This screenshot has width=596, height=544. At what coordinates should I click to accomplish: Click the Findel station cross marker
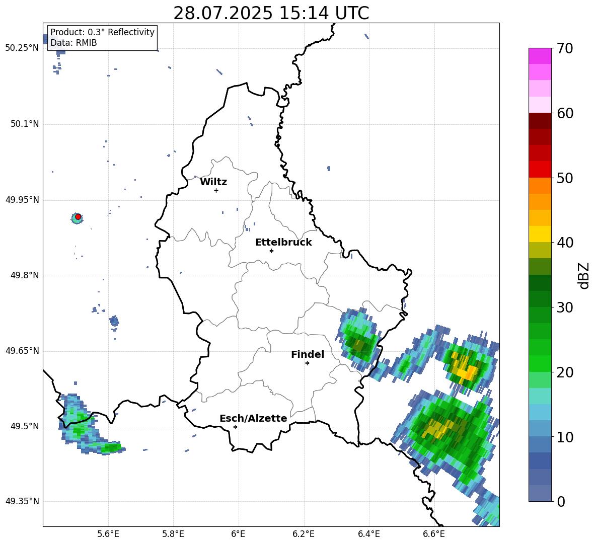307,363
